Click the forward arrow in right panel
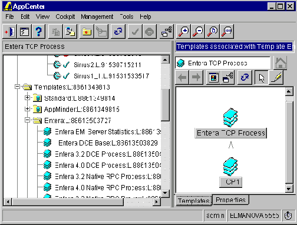Viewport: 297px width, 225px height. point(196,77)
